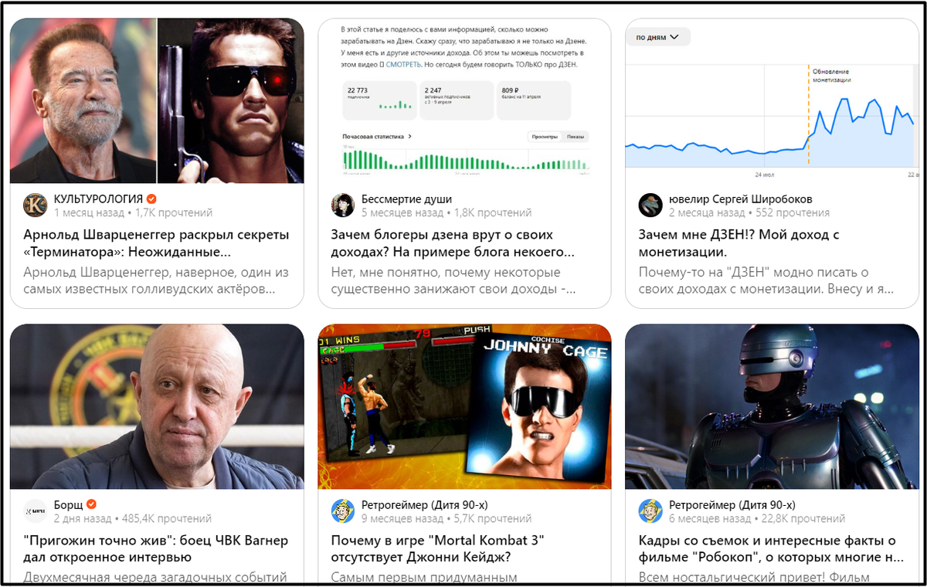The width and height of the screenshot is (927, 587).
Task: Click the snippet «Почему-то на ДЗЕН модно писать»
Action: [767, 281]
